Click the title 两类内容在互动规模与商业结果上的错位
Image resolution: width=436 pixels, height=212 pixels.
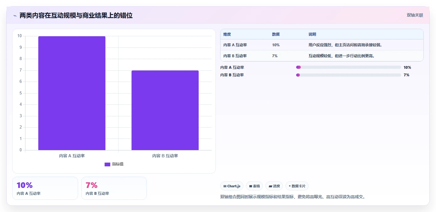click(76, 16)
